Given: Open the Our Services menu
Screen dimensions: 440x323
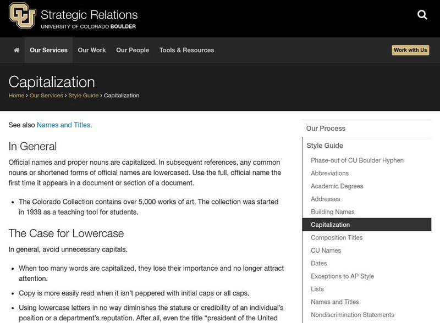Looking at the screenshot, I should 48,50.
